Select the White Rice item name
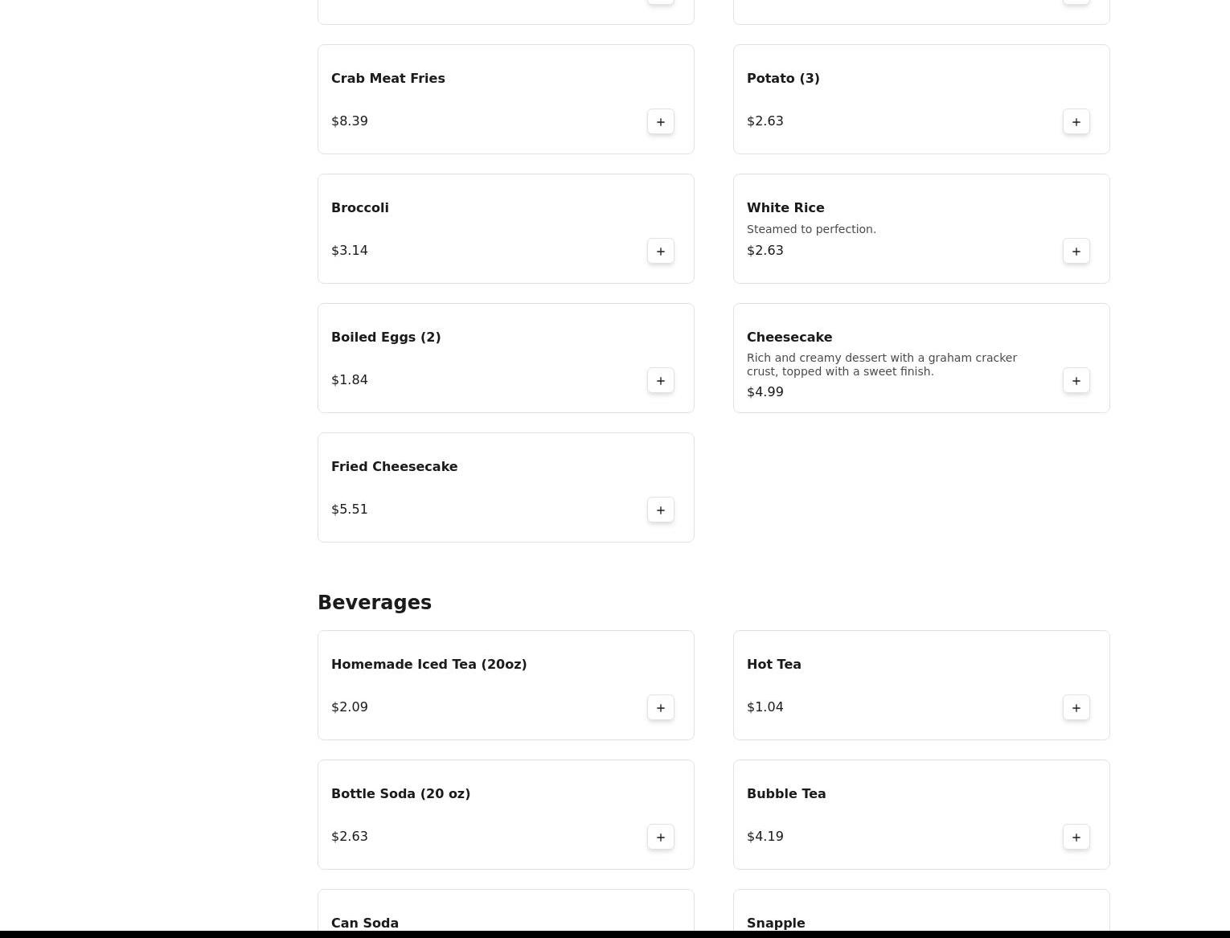The width and height of the screenshot is (1230, 938). 785,208
